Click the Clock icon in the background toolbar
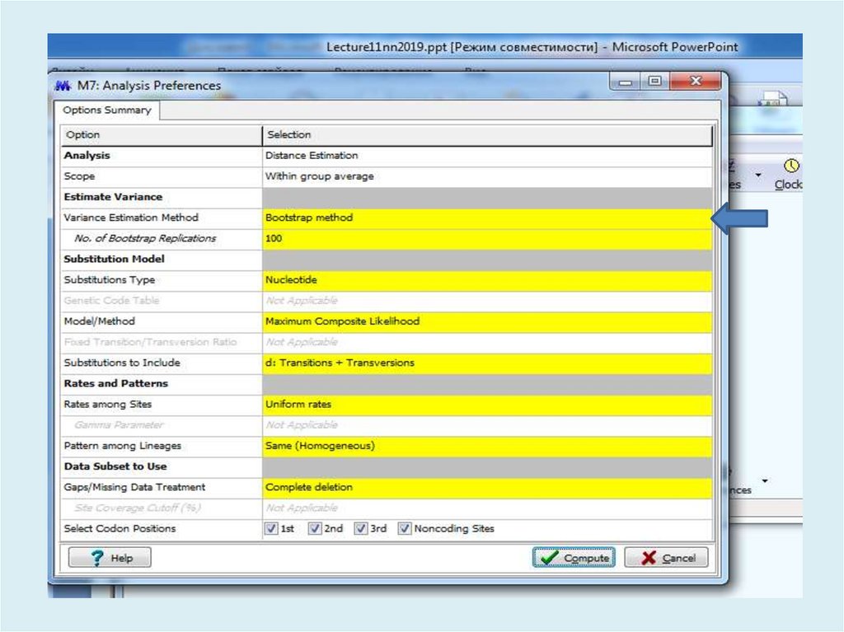This screenshot has width=844, height=632. coord(791,166)
